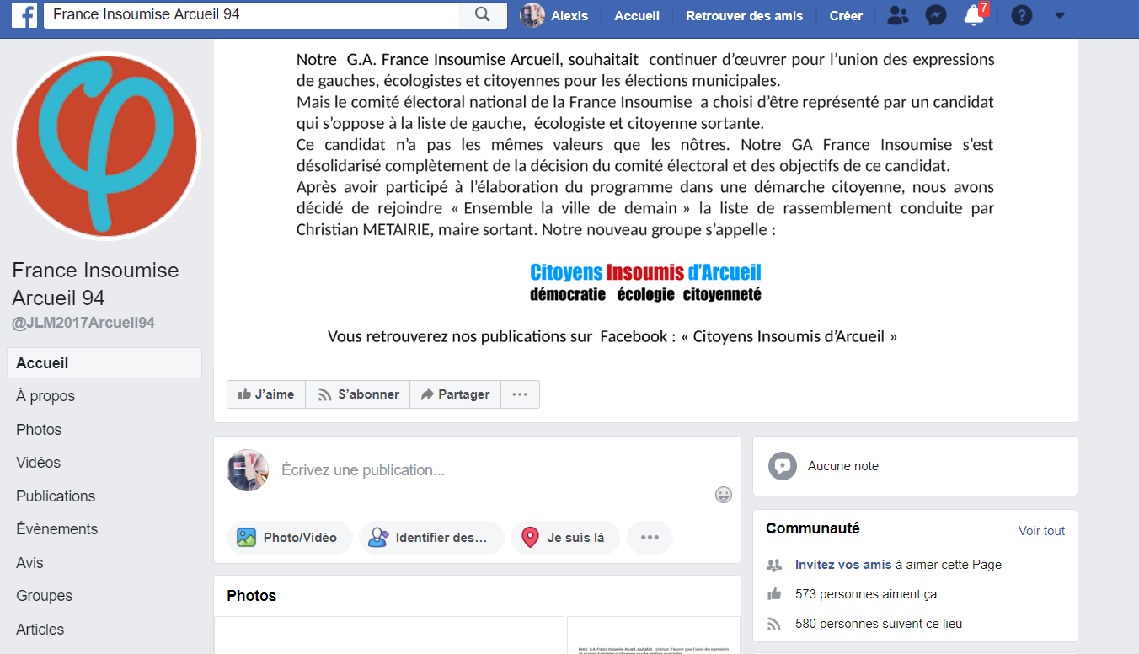1139x654 pixels.
Task: Open the help question mark icon
Action: (1022, 15)
